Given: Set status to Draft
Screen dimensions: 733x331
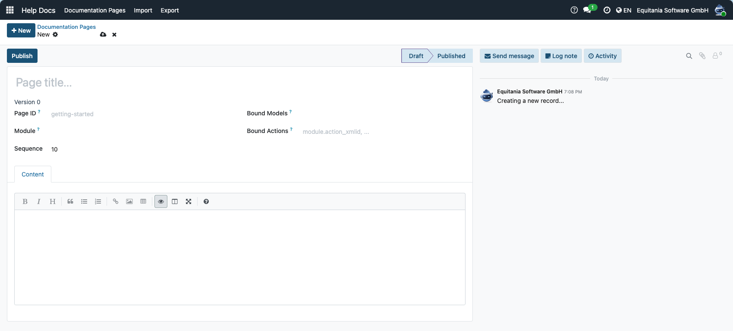Looking at the screenshot, I should 415,56.
